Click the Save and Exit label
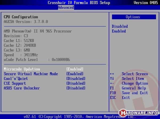The height and width of the screenshot is (119, 160). [x=135, y=93]
